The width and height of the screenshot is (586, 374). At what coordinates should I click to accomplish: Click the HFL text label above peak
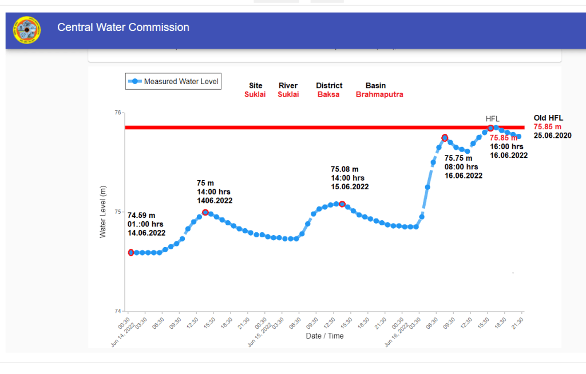tap(493, 118)
